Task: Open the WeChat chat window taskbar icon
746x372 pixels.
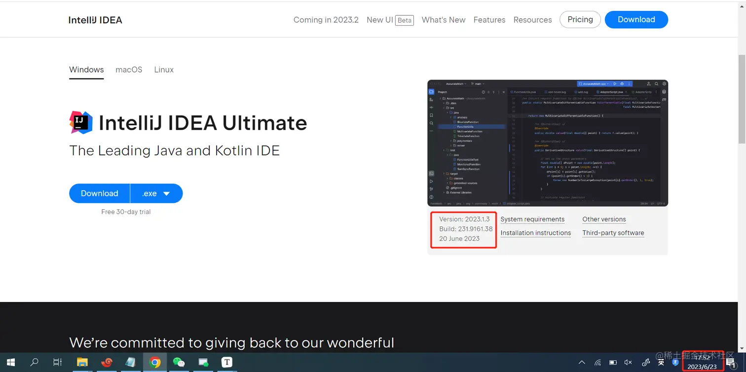Action: (x=203, y=363)
